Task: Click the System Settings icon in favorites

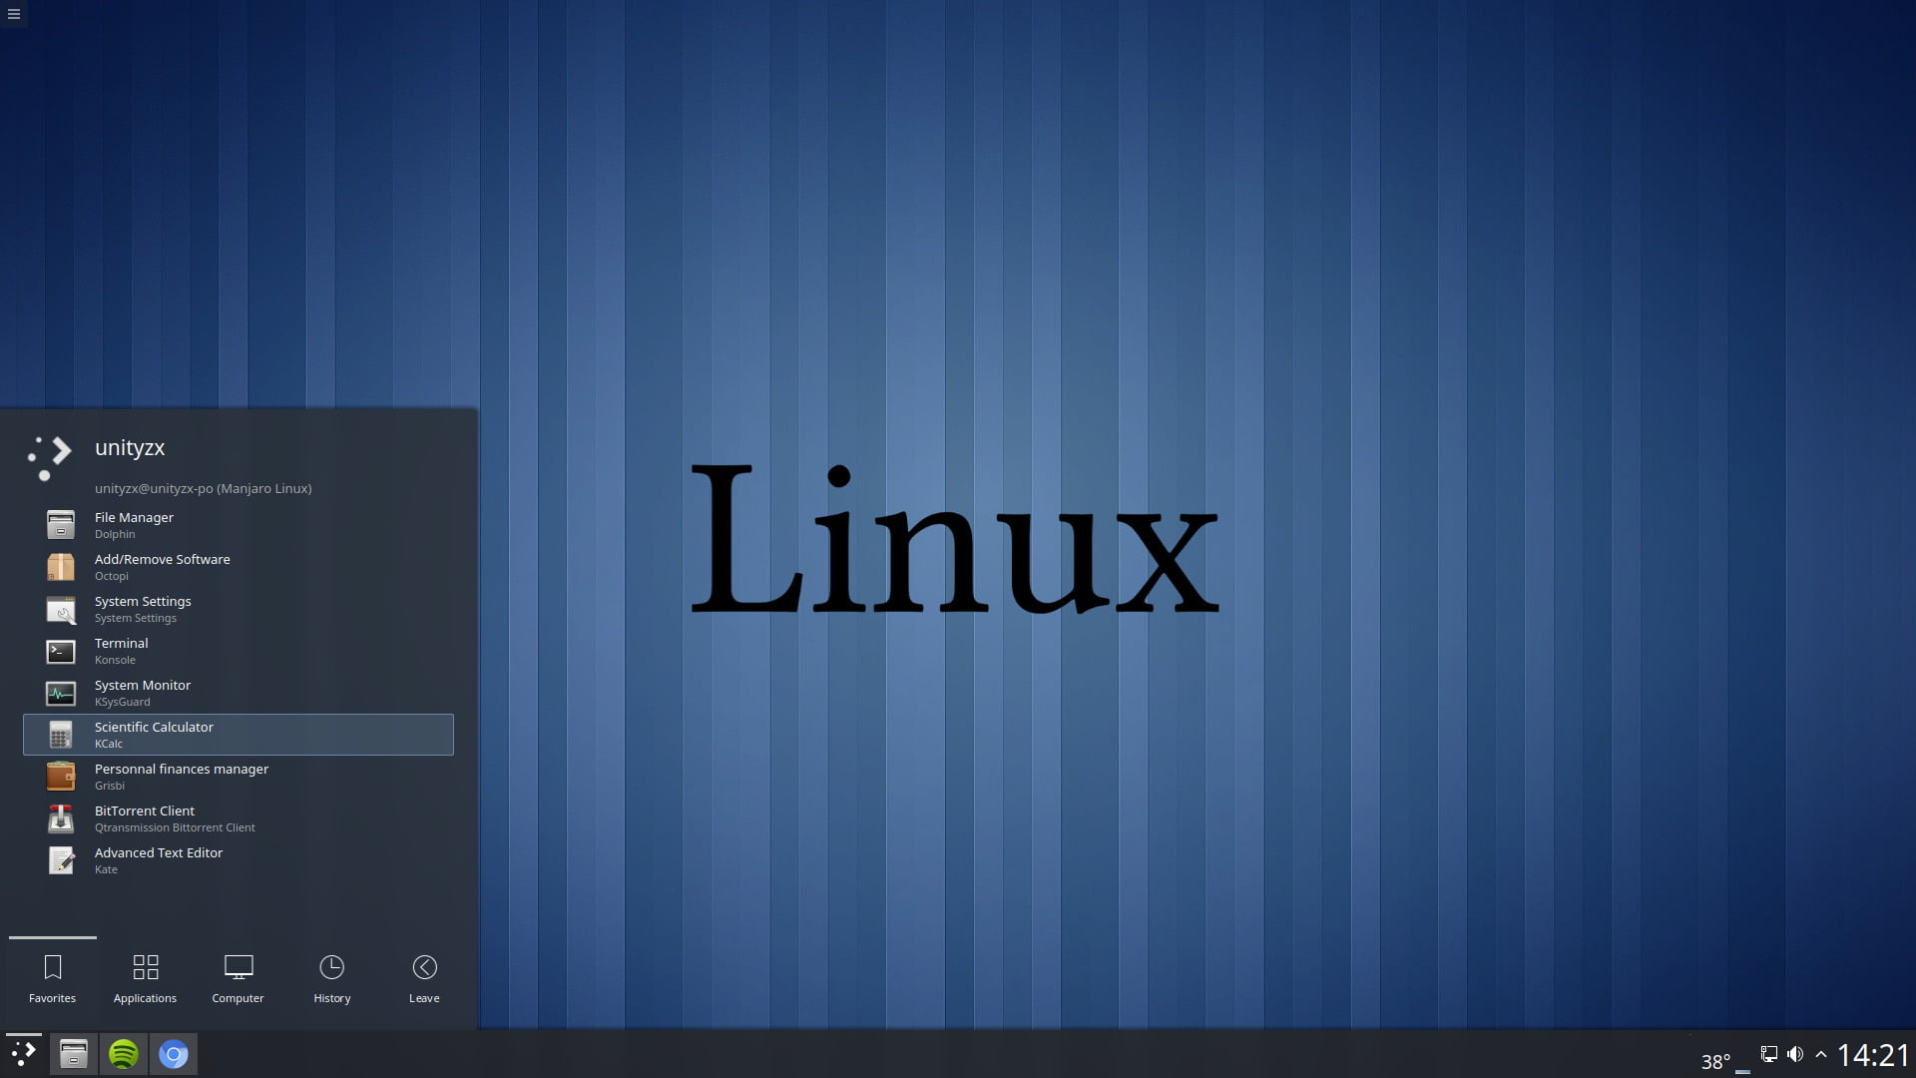Action: (61, 608)
